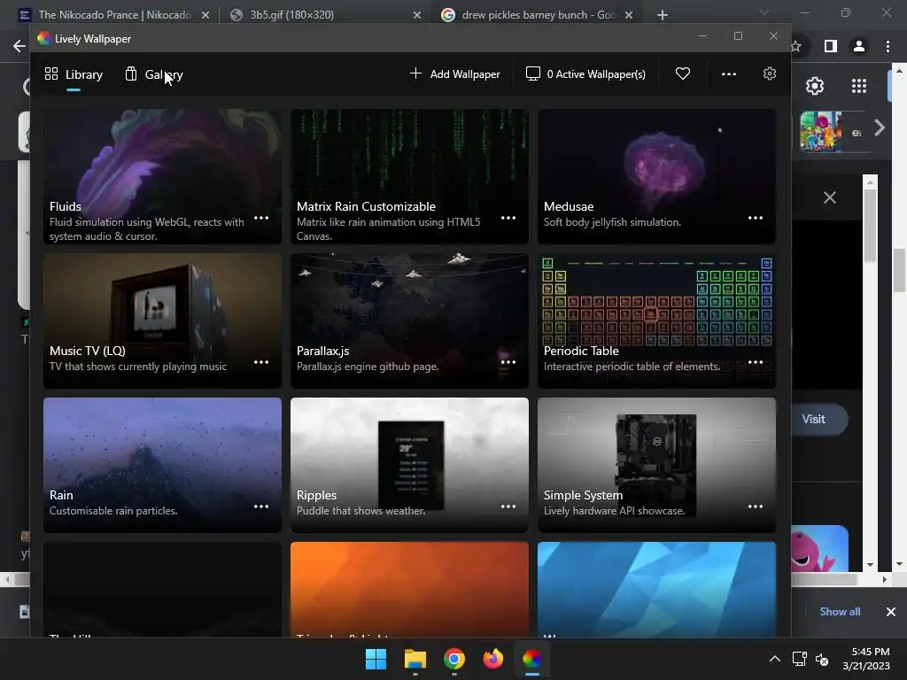Select the Ripples weather wallpaper
Screen dimensions: 907x680
tap(409, 464)
